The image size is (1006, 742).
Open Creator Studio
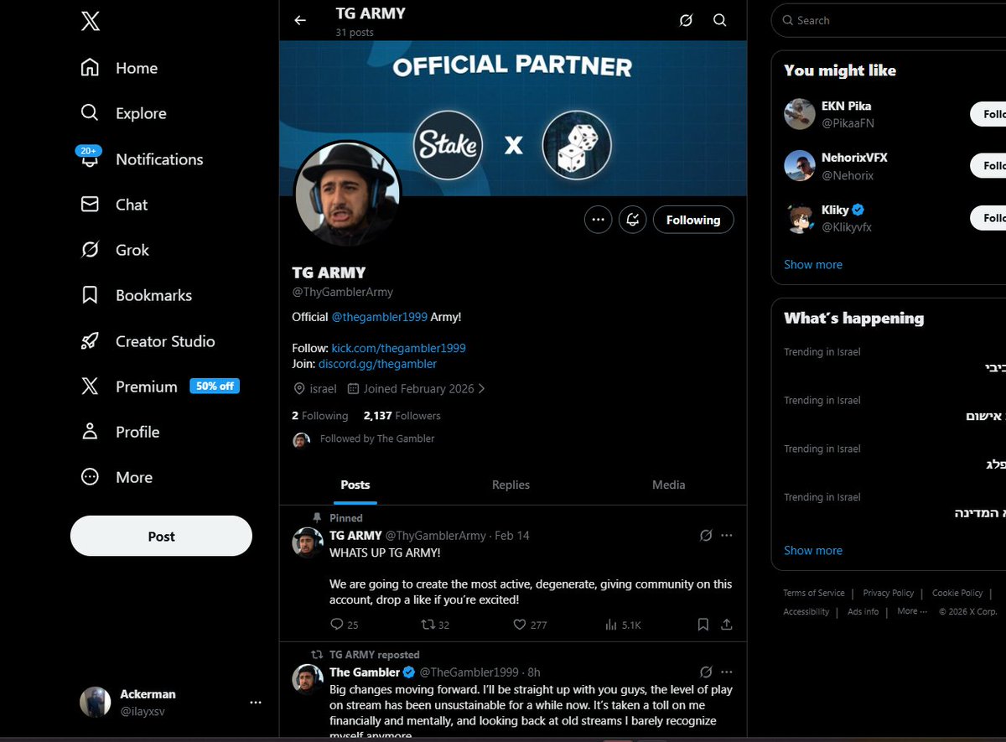tap(148, 341)
